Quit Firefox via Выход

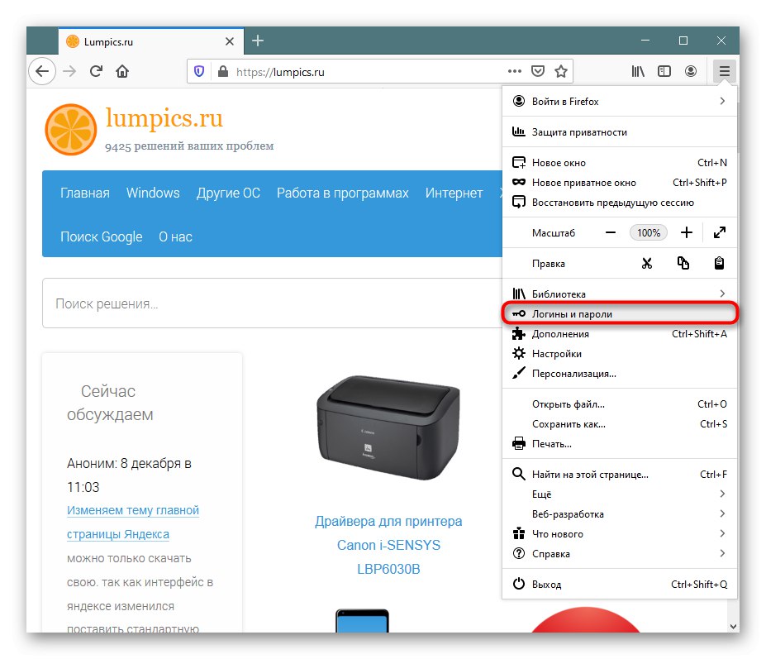pyautogui.click(x=620, y=585)
